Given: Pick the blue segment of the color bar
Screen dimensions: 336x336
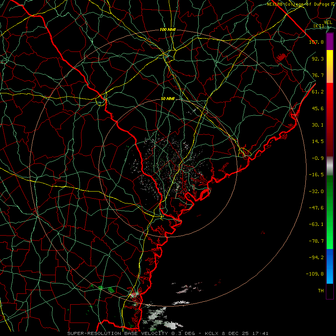Looking at the screenshot, I should pyautogui.click(x=330, y=266).
